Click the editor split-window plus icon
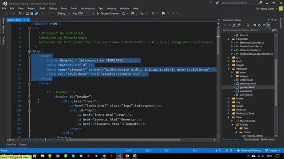 218,24
